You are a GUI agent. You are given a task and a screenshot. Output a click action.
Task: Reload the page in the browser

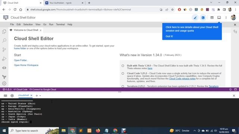click(x=15, y=10)
